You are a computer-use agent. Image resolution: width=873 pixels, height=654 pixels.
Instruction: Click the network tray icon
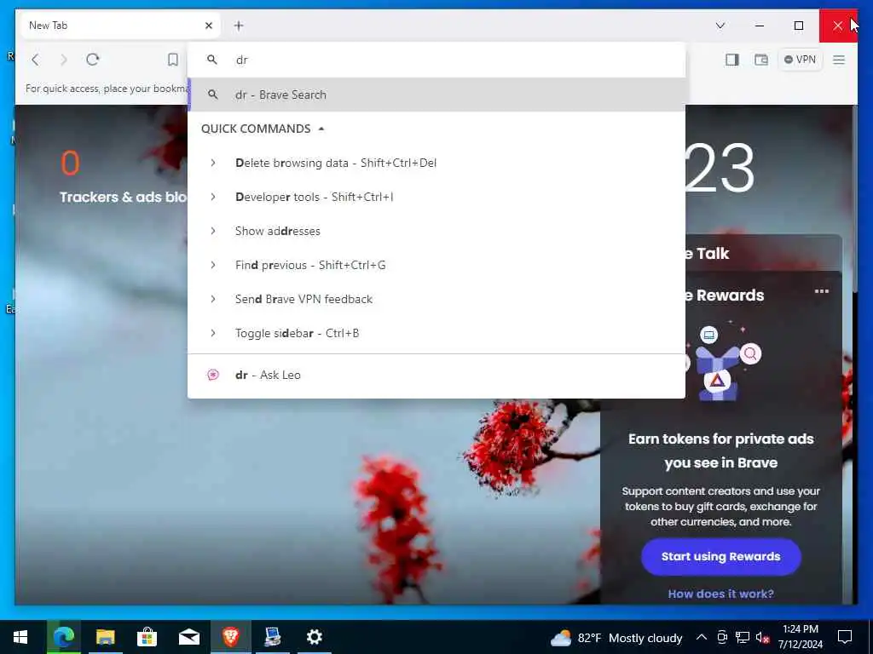point(743,638)
